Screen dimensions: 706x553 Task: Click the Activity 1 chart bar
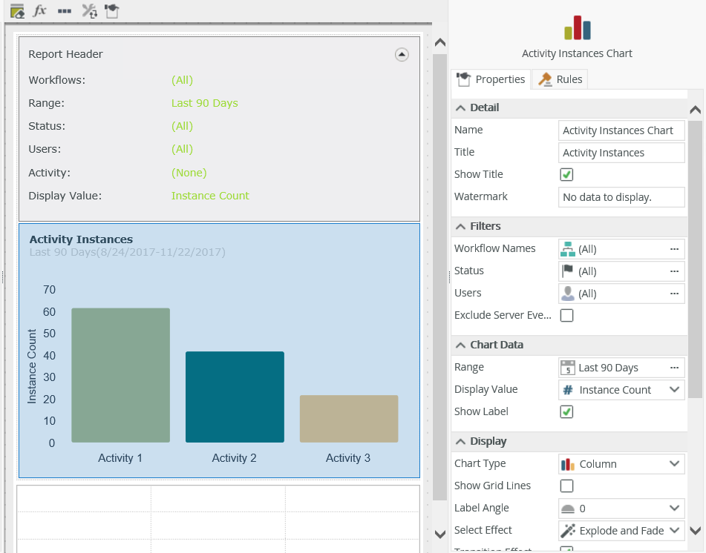click(120, 375)
